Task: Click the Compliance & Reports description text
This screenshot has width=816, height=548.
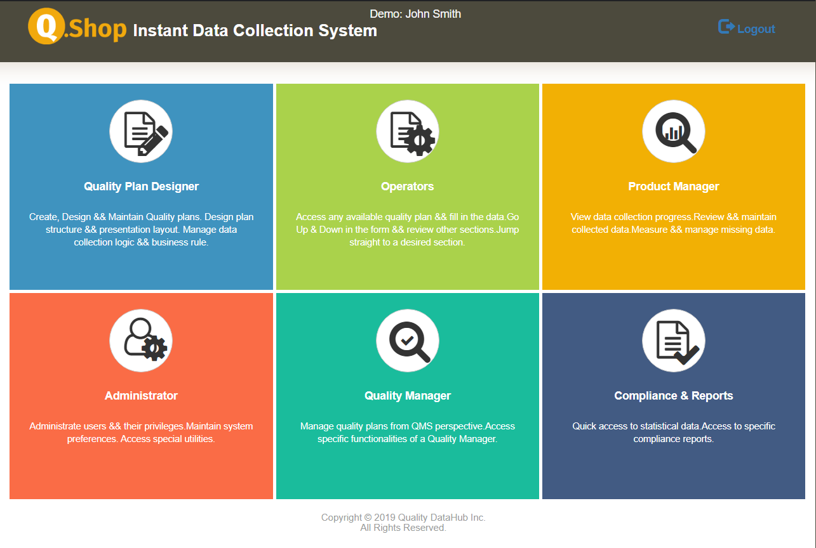Action: coord(674,433)
